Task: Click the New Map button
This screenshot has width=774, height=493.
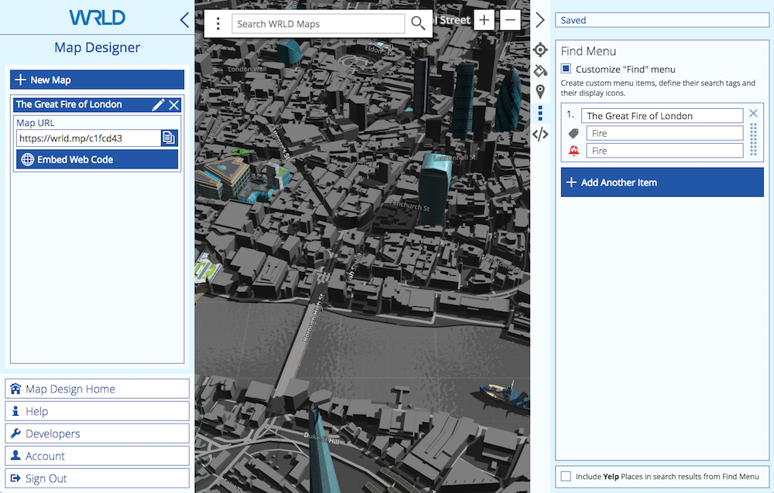Action: (97, 80)
